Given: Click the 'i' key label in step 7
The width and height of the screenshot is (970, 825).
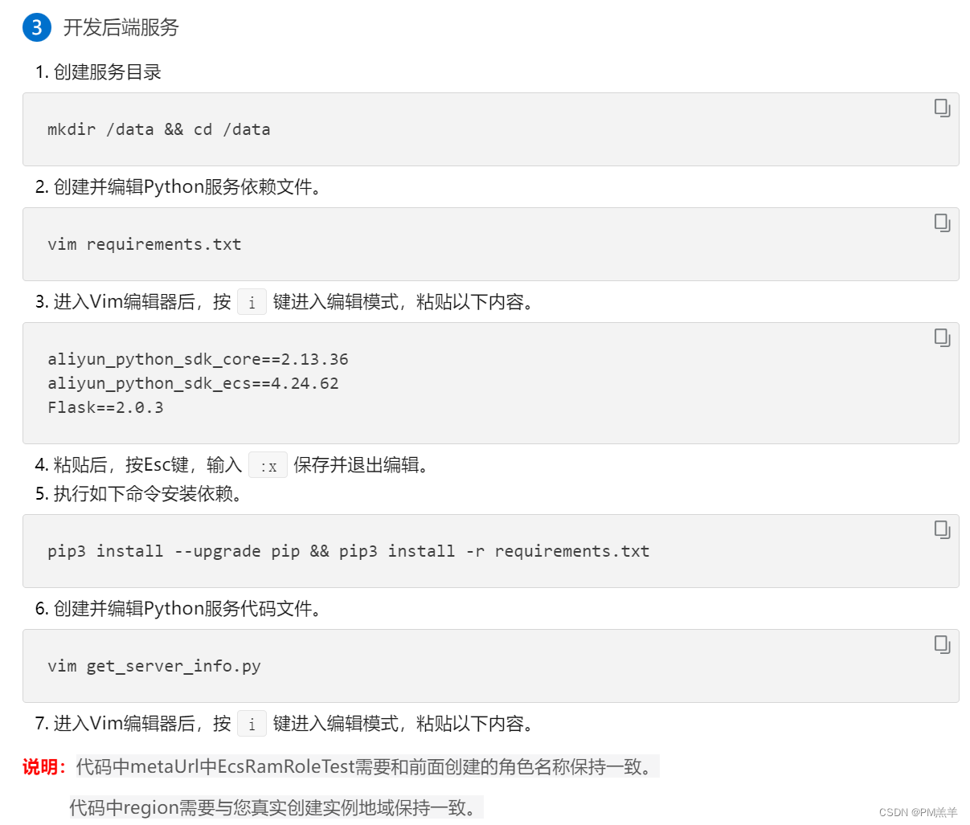Looking at the screenshot, I should coord(252,724).
